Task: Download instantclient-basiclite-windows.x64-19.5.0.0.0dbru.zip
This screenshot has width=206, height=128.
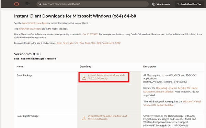Action: pyautogui.click(x=108, y=117)
